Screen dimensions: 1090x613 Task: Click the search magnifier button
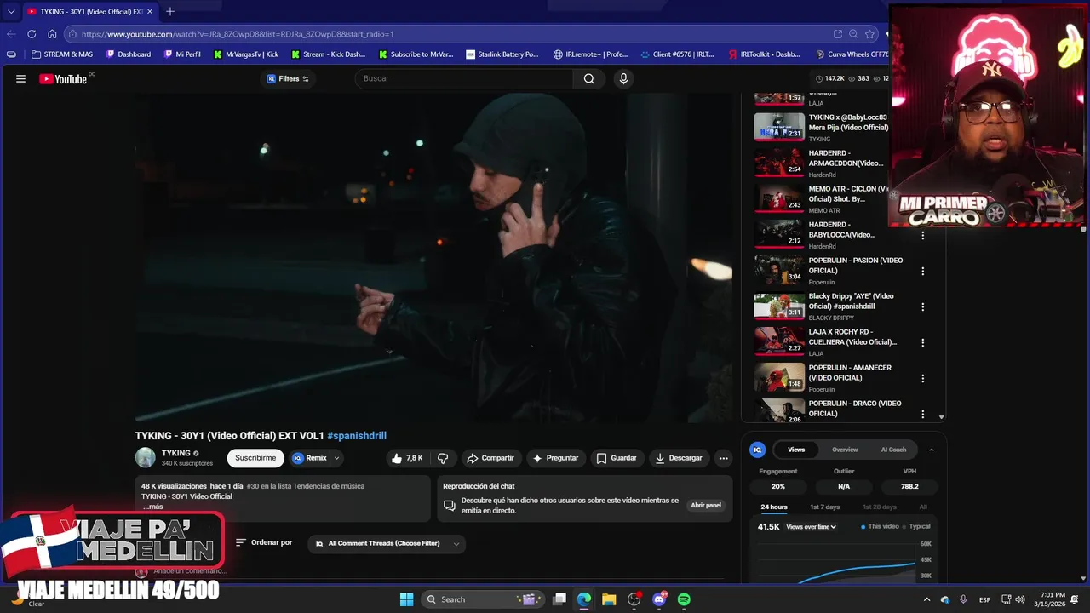[589, 78]
